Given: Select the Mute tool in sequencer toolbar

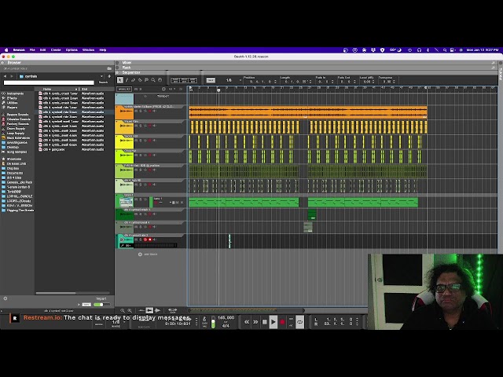Looking at the screenshot, I should tap(147, 80).
